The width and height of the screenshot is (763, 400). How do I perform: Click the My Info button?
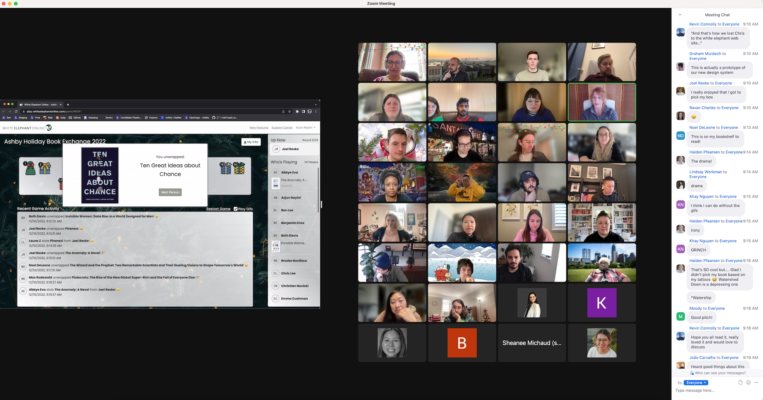click(x=251, y=142)
